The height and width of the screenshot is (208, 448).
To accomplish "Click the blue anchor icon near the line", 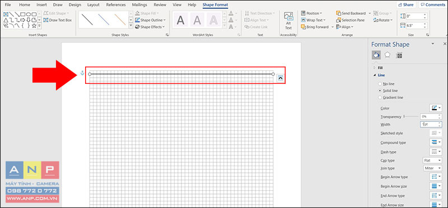I will click(82, 73).
